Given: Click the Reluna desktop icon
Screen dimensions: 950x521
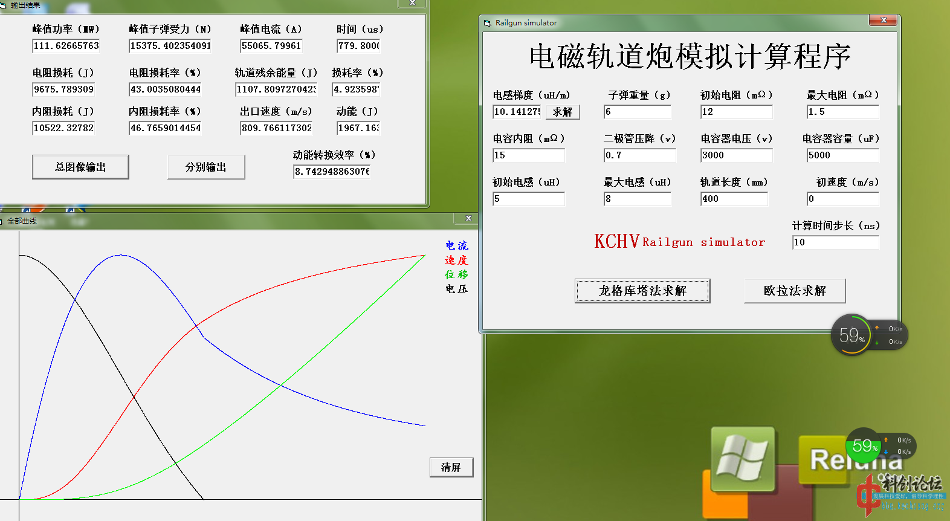Looking at the screenshot, I should 824,460.
